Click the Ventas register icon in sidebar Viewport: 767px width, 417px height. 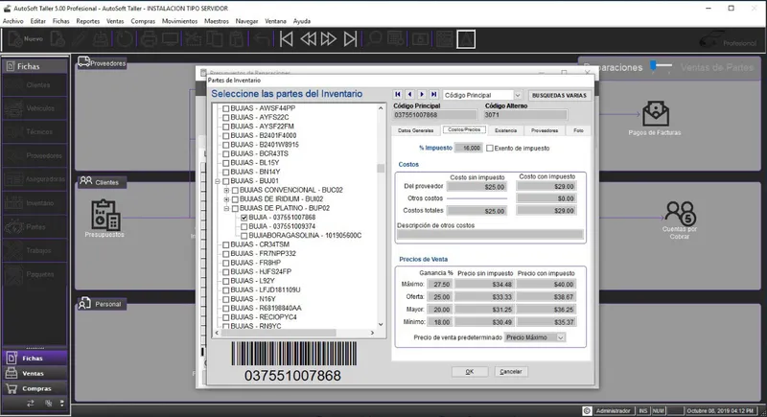[12, 374]
